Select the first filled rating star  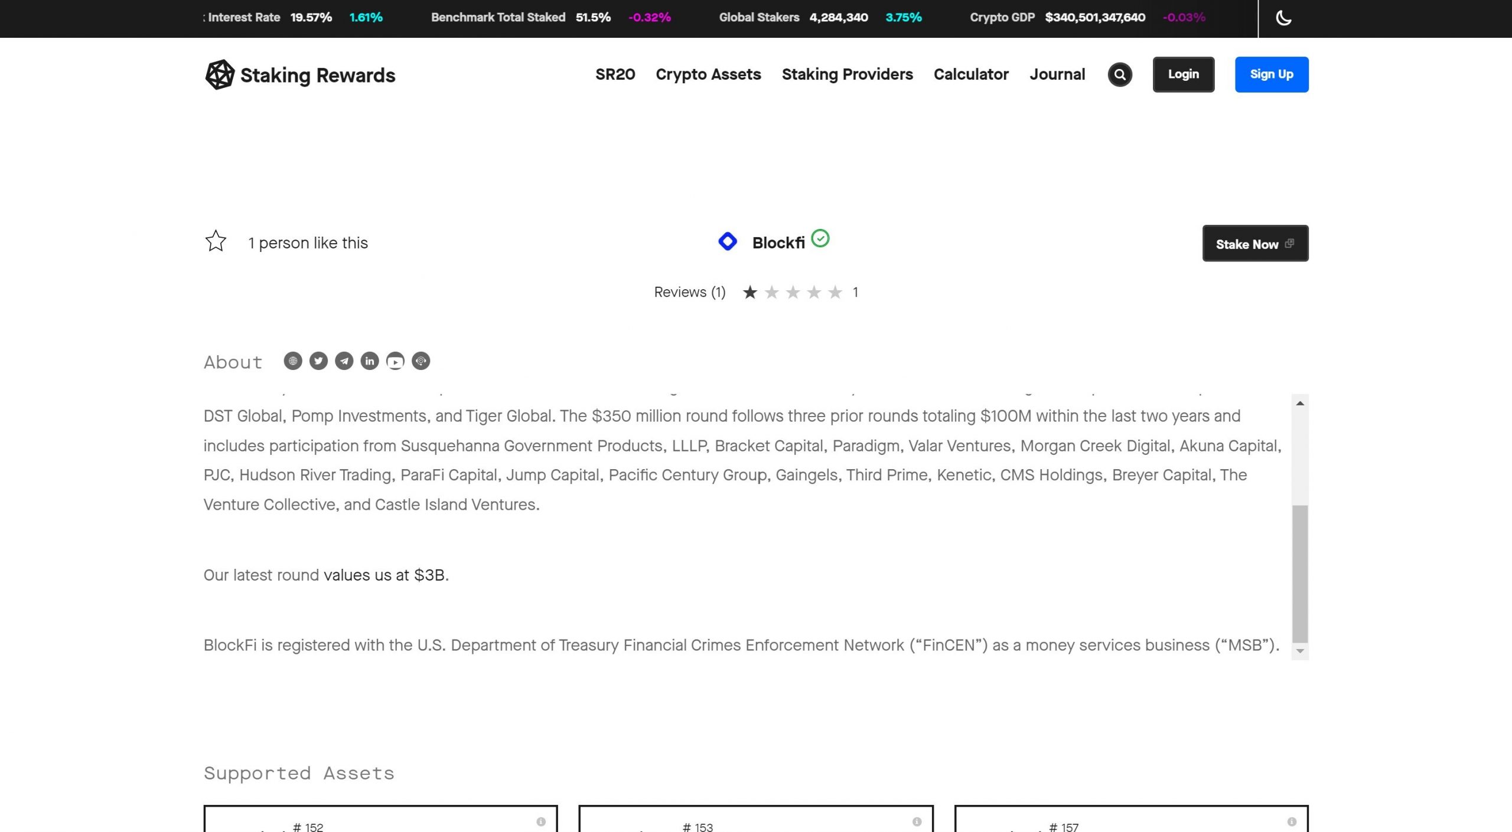click(750, 292)
